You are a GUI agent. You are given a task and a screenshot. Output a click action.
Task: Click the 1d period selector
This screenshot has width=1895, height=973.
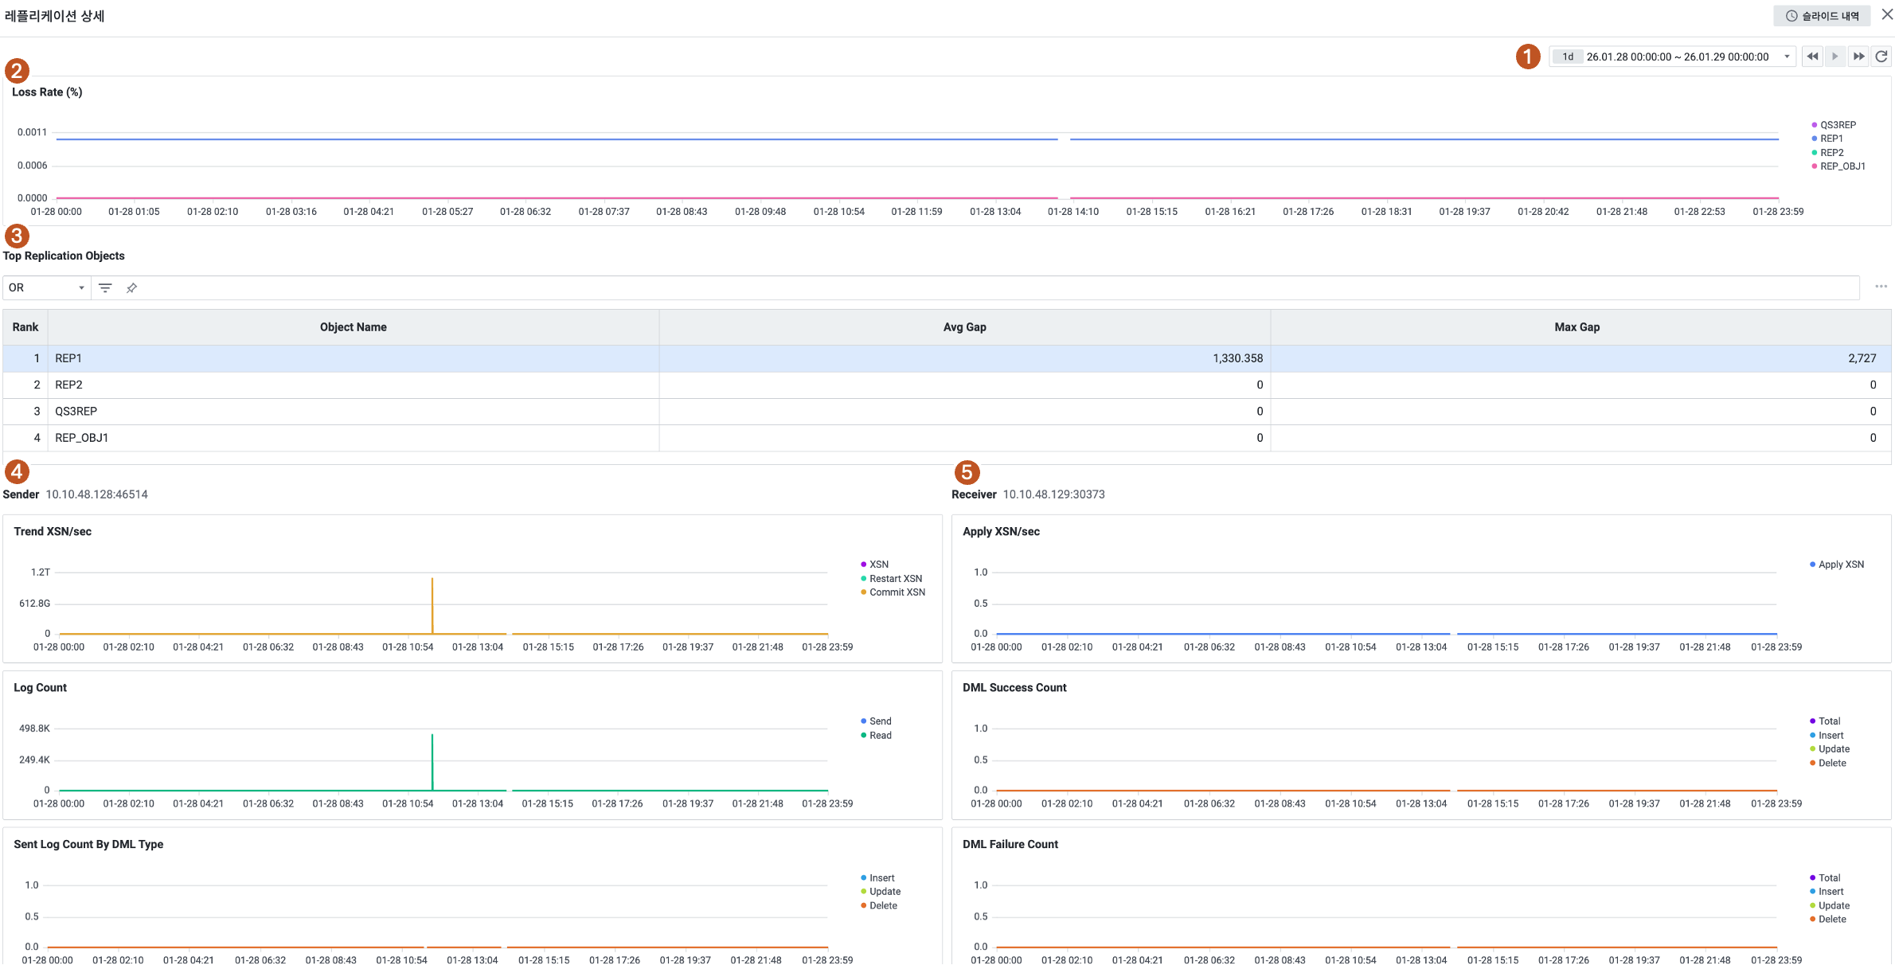click(1567, 57)
